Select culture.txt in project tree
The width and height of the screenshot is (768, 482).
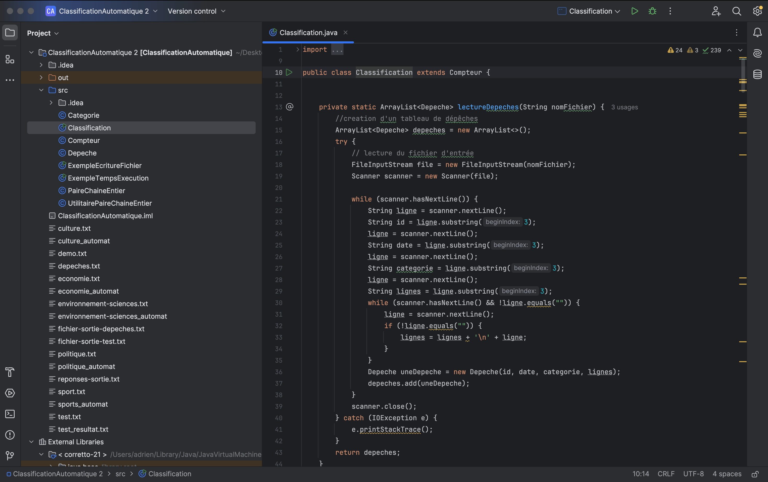click(74, 228)
